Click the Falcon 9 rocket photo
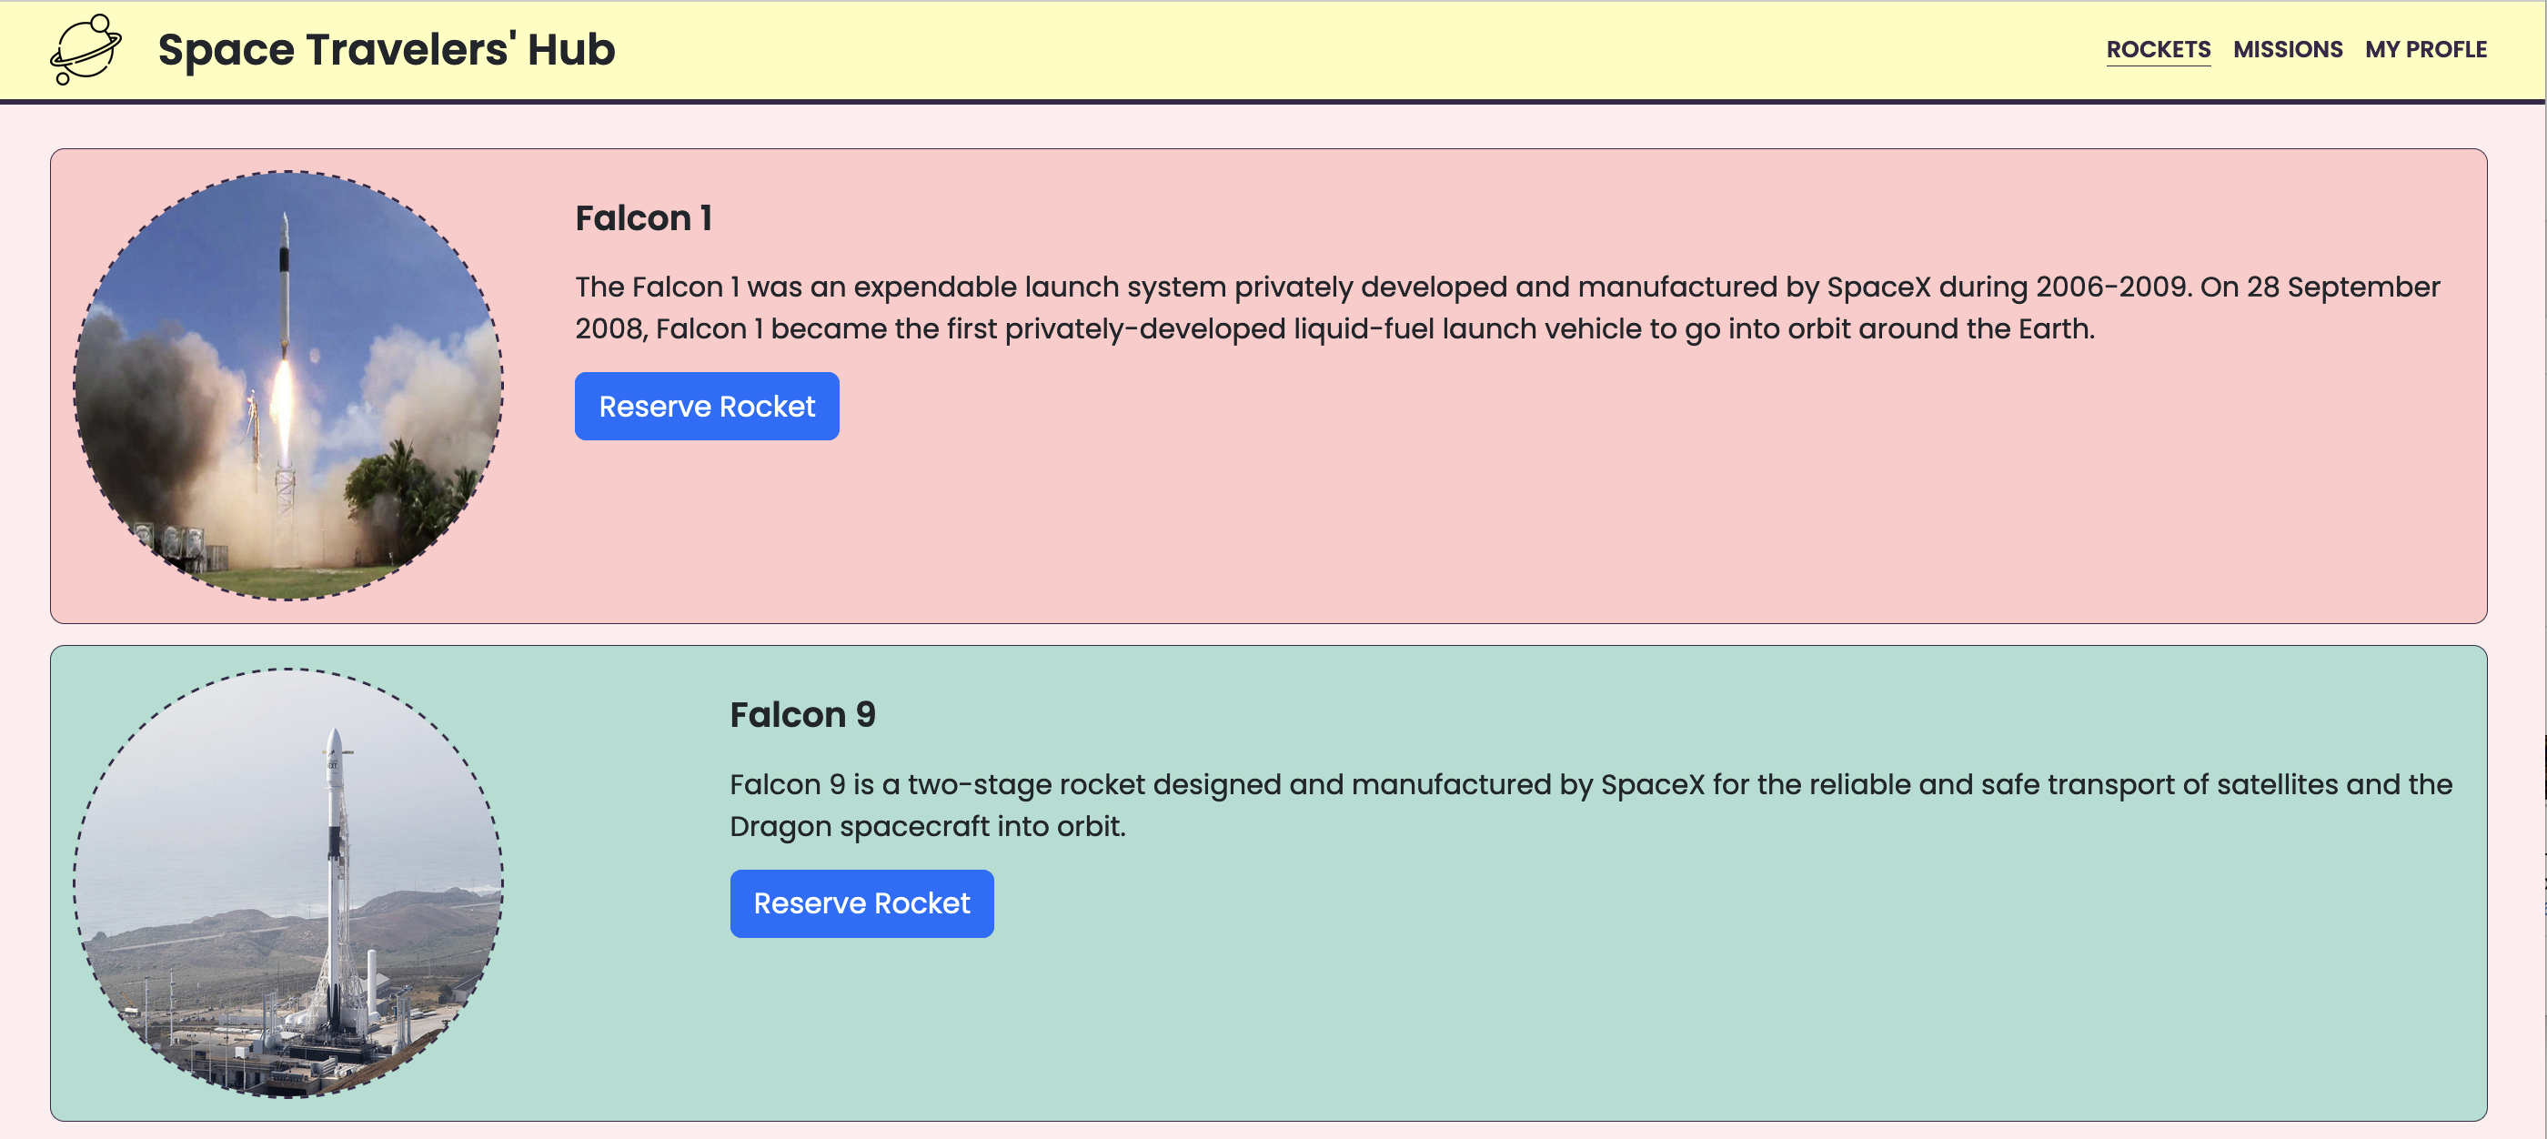The image size is (2547, 1139). click(287, 882)
